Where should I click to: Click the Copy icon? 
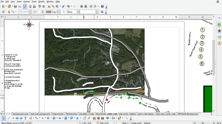[x=53, y=6]
